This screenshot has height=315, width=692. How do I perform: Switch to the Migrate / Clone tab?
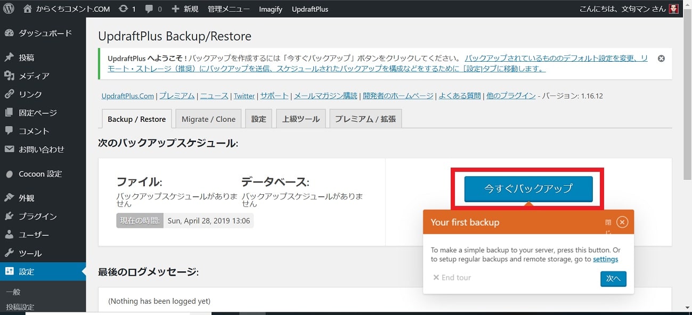(x=208, y=119)
